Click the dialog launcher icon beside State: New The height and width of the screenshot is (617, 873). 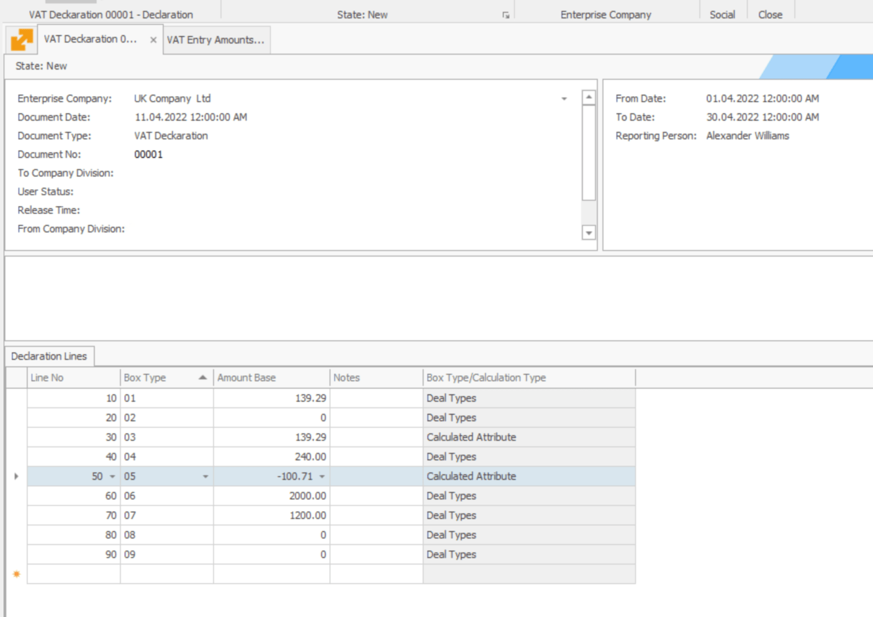(x=507, y=15)
